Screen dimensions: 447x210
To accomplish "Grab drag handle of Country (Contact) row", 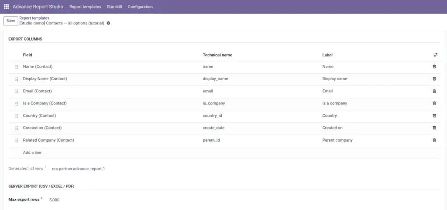I will [17, 116].
